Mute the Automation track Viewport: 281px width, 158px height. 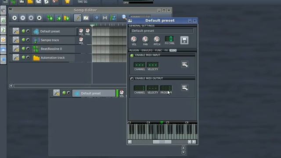[x=23, y=57]
